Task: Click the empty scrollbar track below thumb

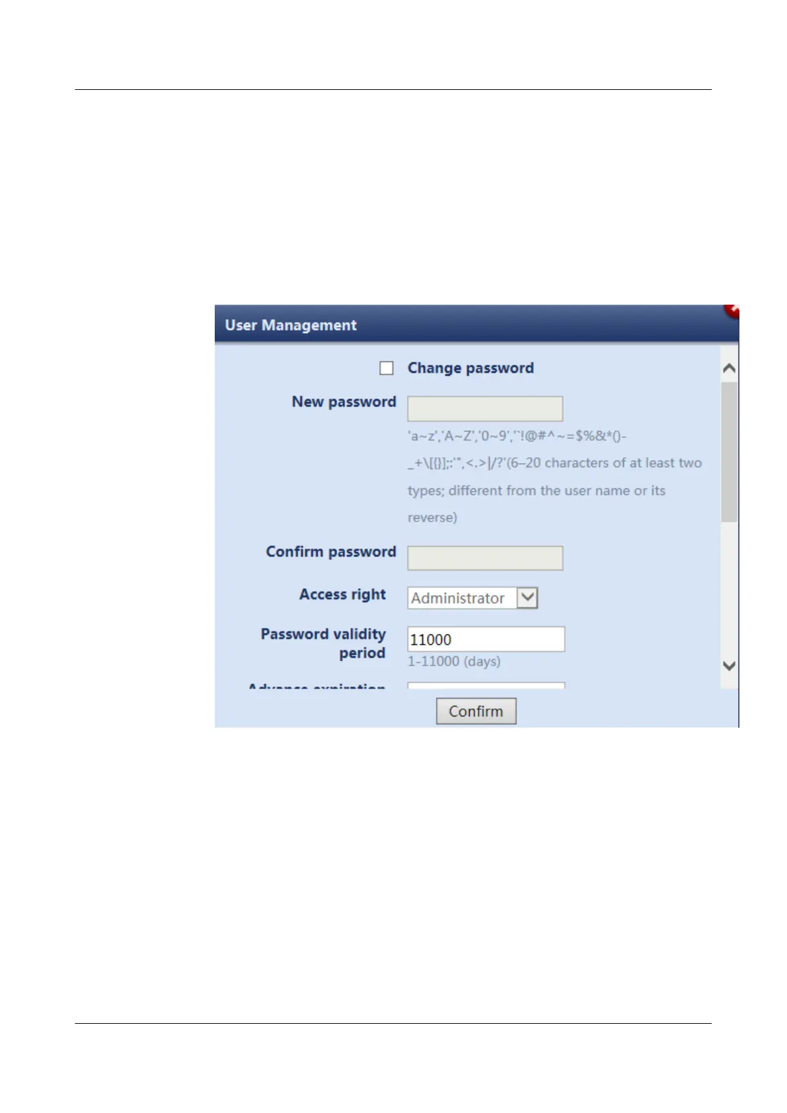Action: coord(730,588)
